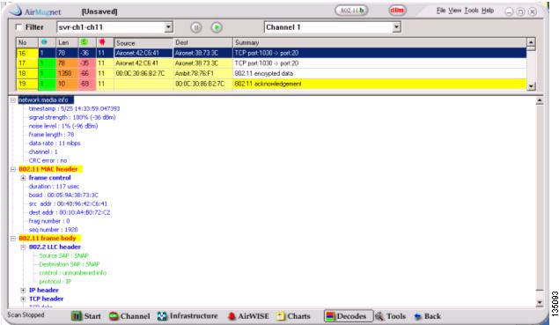Open the Help menu

coord(488,11)
